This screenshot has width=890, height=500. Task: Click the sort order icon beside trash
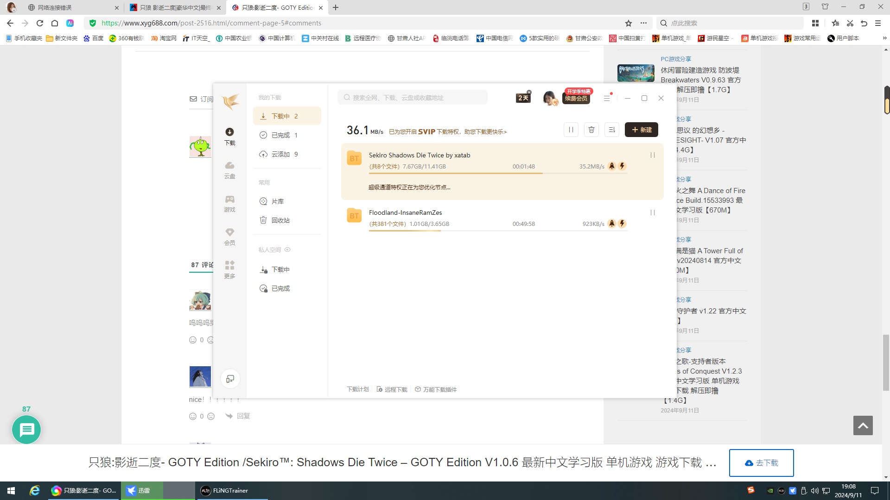point(612,130)
